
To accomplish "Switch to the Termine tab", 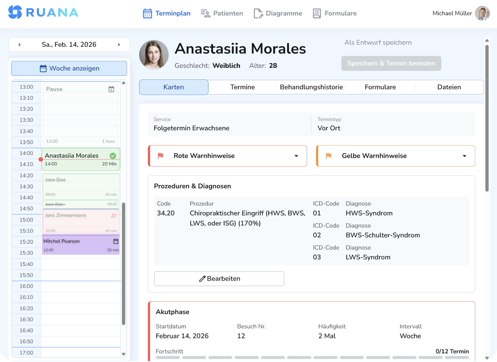I will 242,87.
